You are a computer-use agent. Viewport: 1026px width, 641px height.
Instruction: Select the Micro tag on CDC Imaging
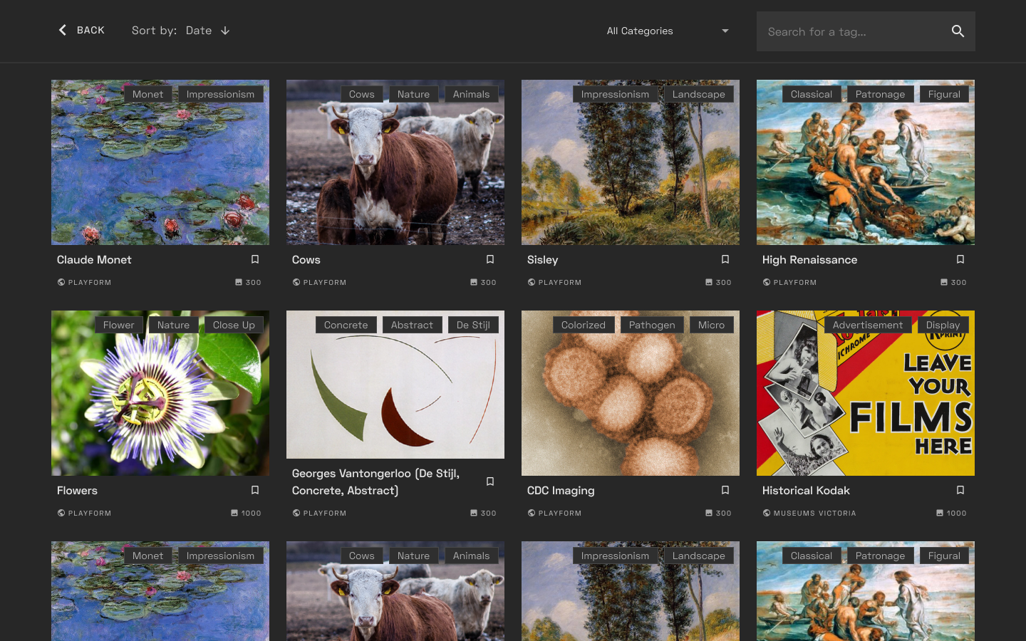[x=711, y=325]
